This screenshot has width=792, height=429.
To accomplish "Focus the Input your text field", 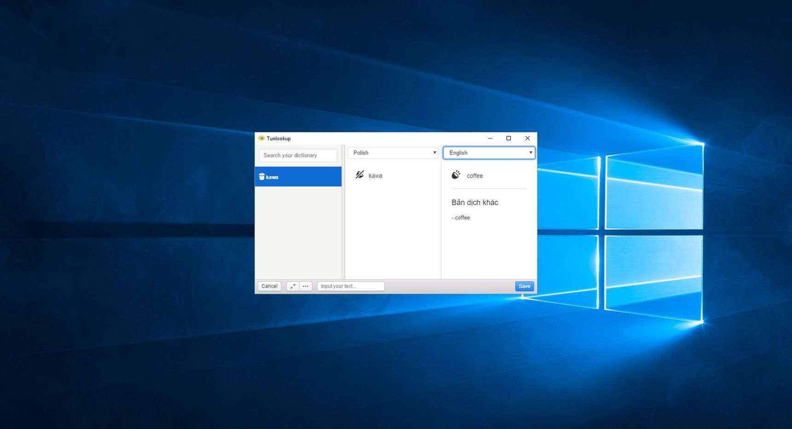I will click(x=351, y=286).
